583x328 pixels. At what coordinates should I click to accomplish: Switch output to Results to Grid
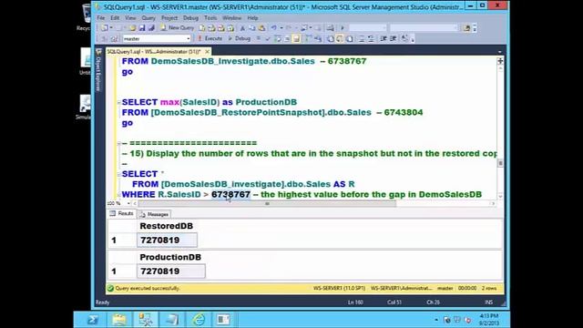pos(340,38)
